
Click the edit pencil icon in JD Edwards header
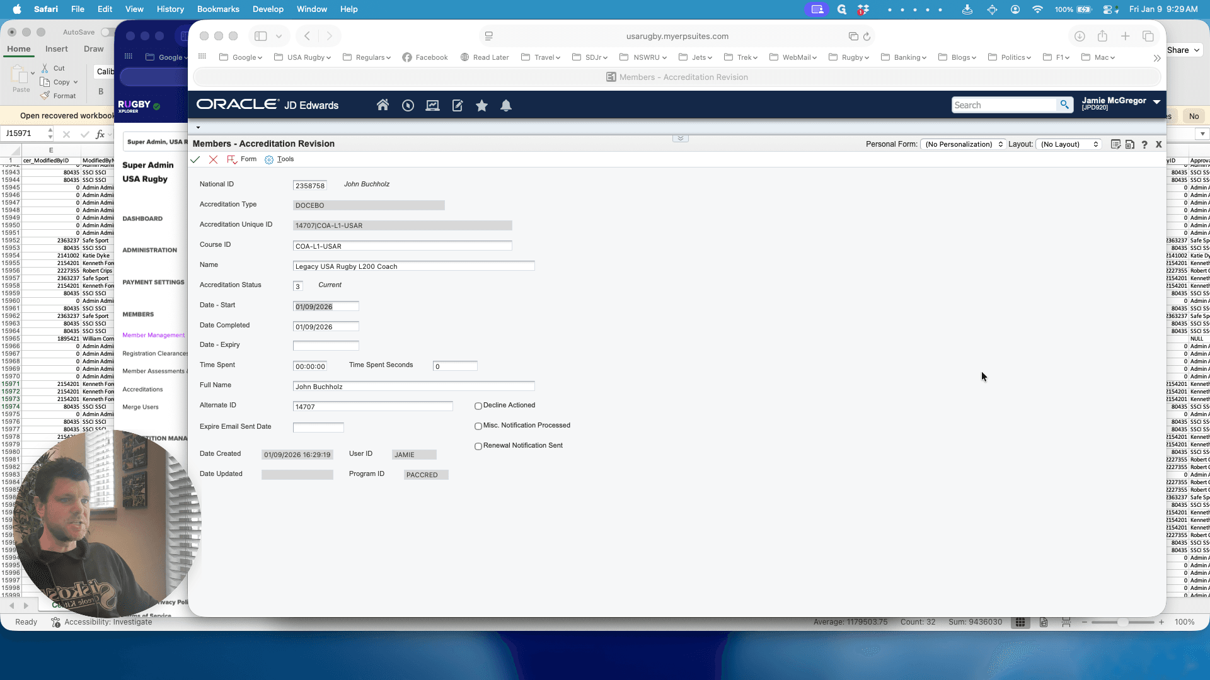458,105
